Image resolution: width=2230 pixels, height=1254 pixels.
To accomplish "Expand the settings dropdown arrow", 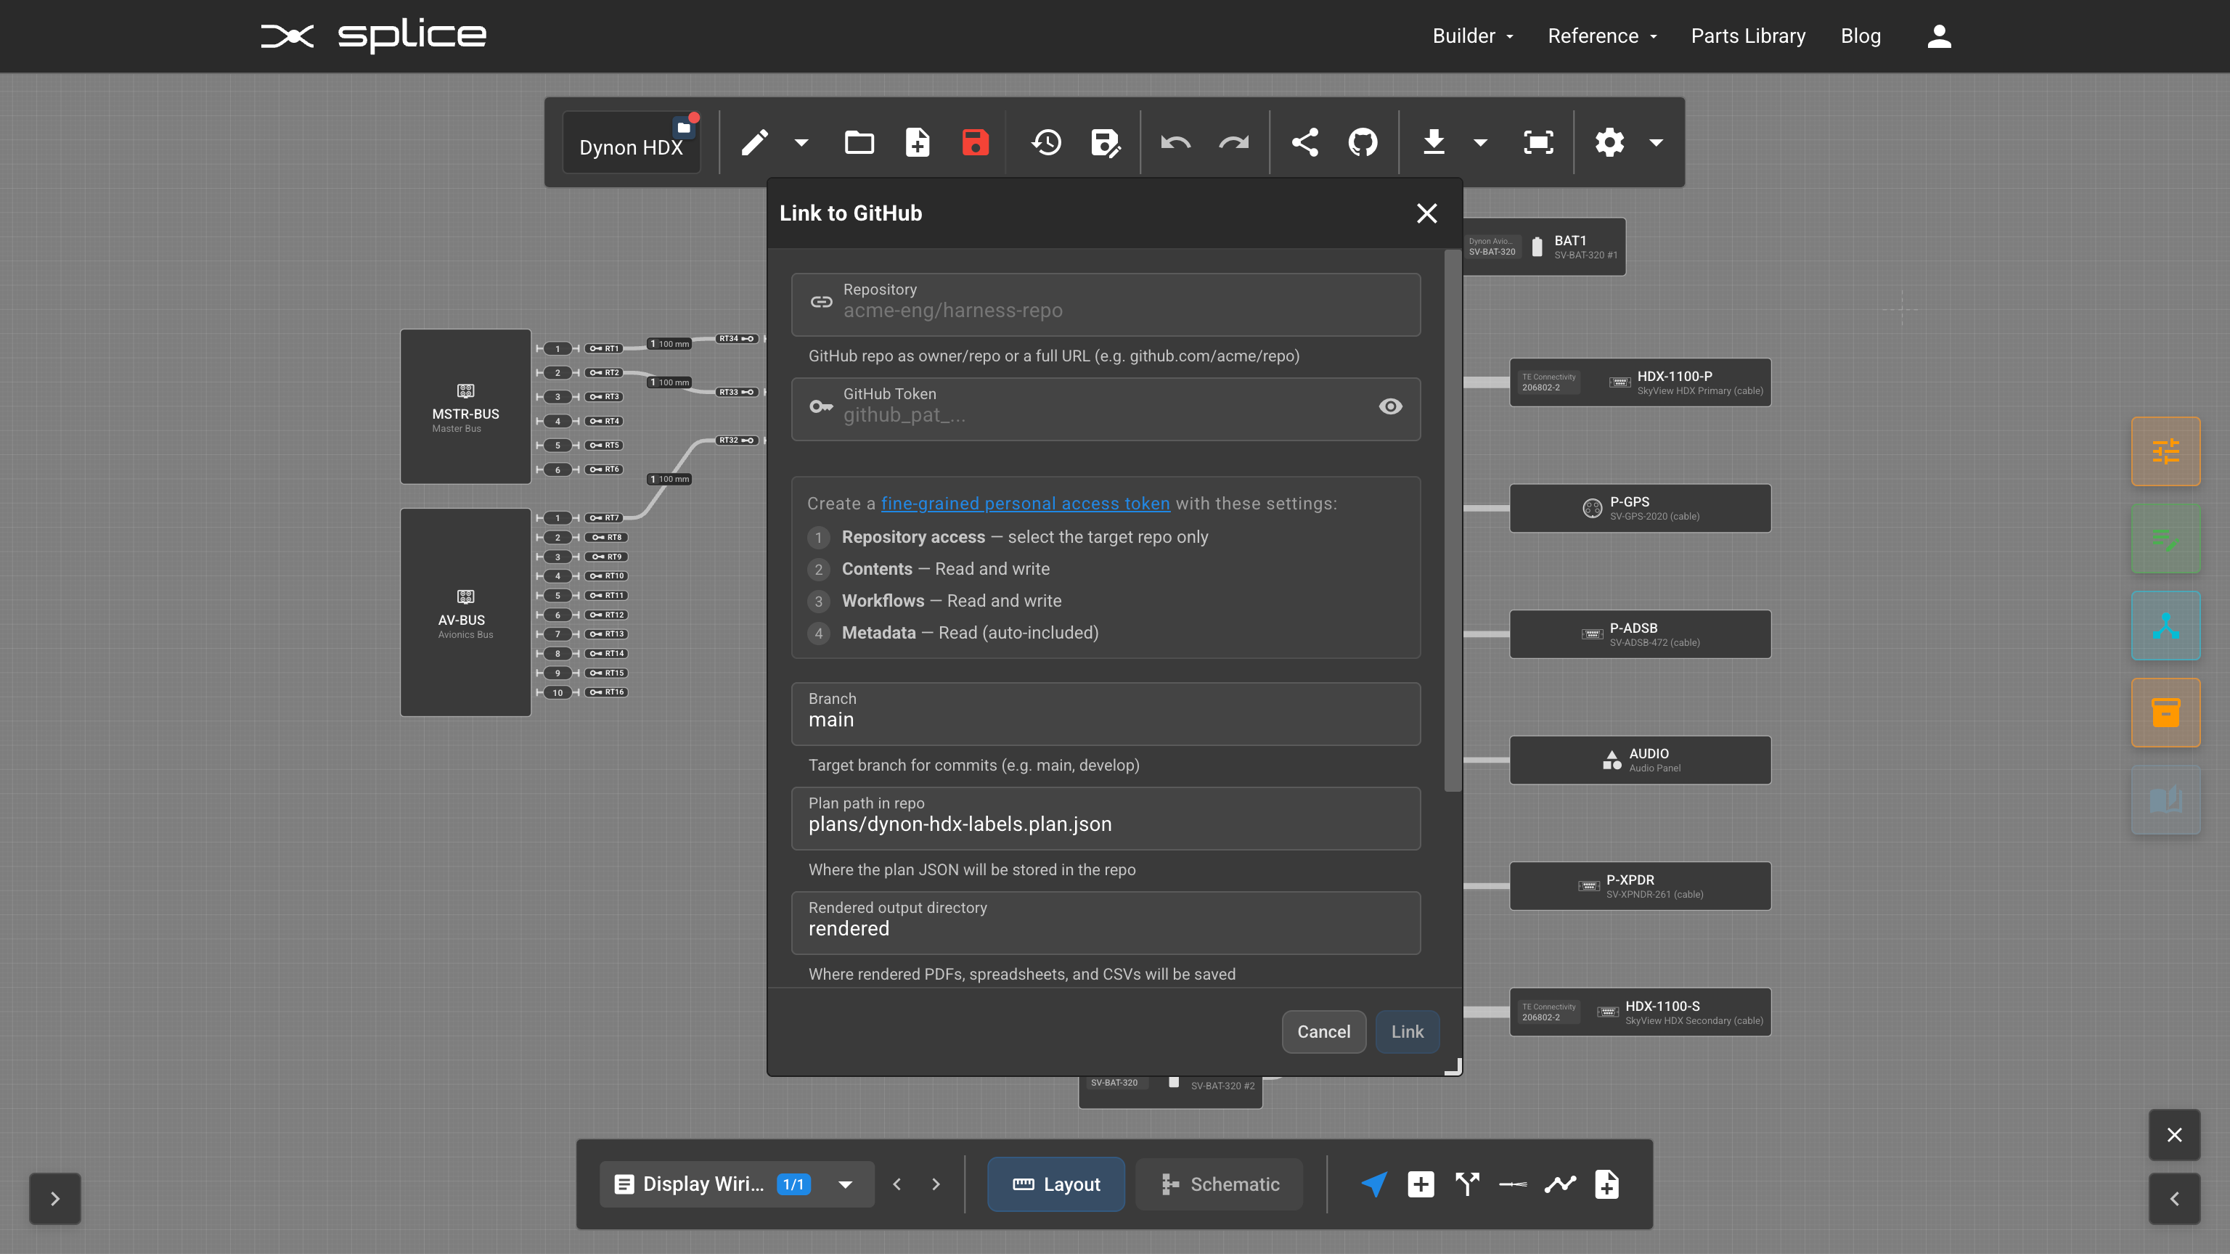I will (x=1656, y=143).
